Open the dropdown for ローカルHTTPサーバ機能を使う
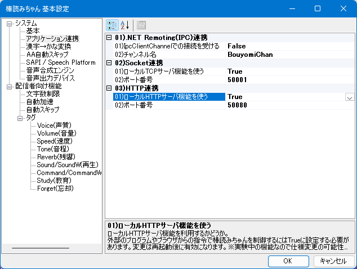357x269 pixels. [x=349, y=97]
